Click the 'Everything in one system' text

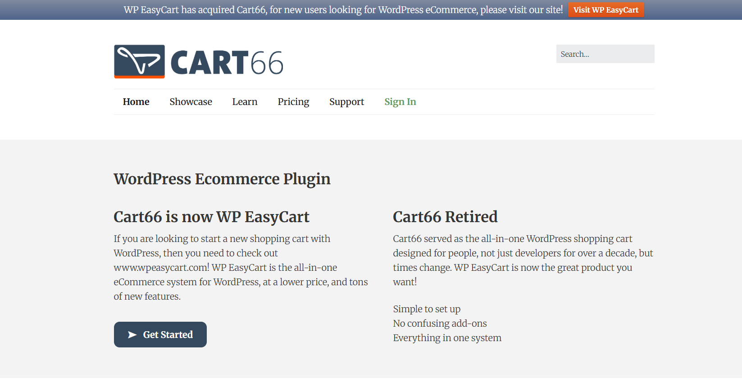pos(447,338)
